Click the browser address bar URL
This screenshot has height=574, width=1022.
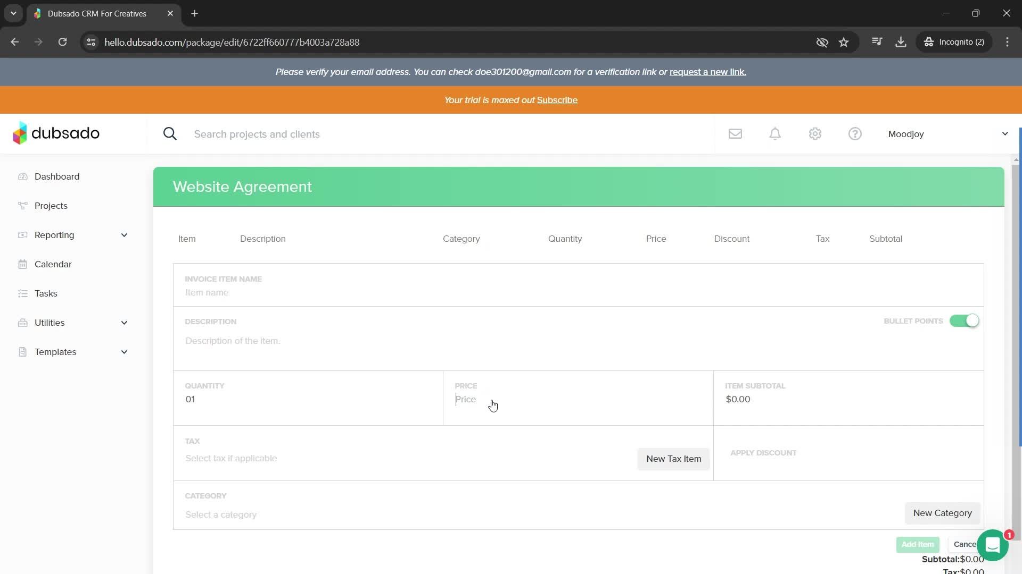pos(232,42)
